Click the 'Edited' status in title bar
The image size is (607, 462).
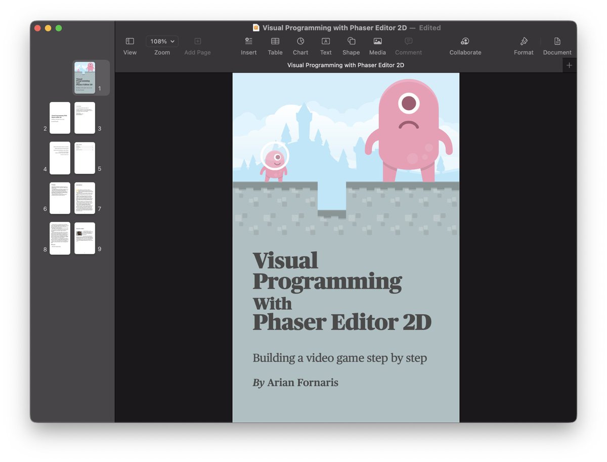pos(430,28)
